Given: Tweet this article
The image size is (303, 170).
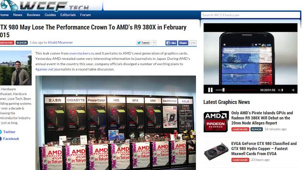Looking at the screenshot, I should click(x=143, y=43).
